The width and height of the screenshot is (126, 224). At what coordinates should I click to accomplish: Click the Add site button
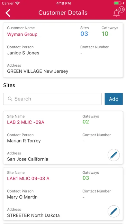point(114,99)
